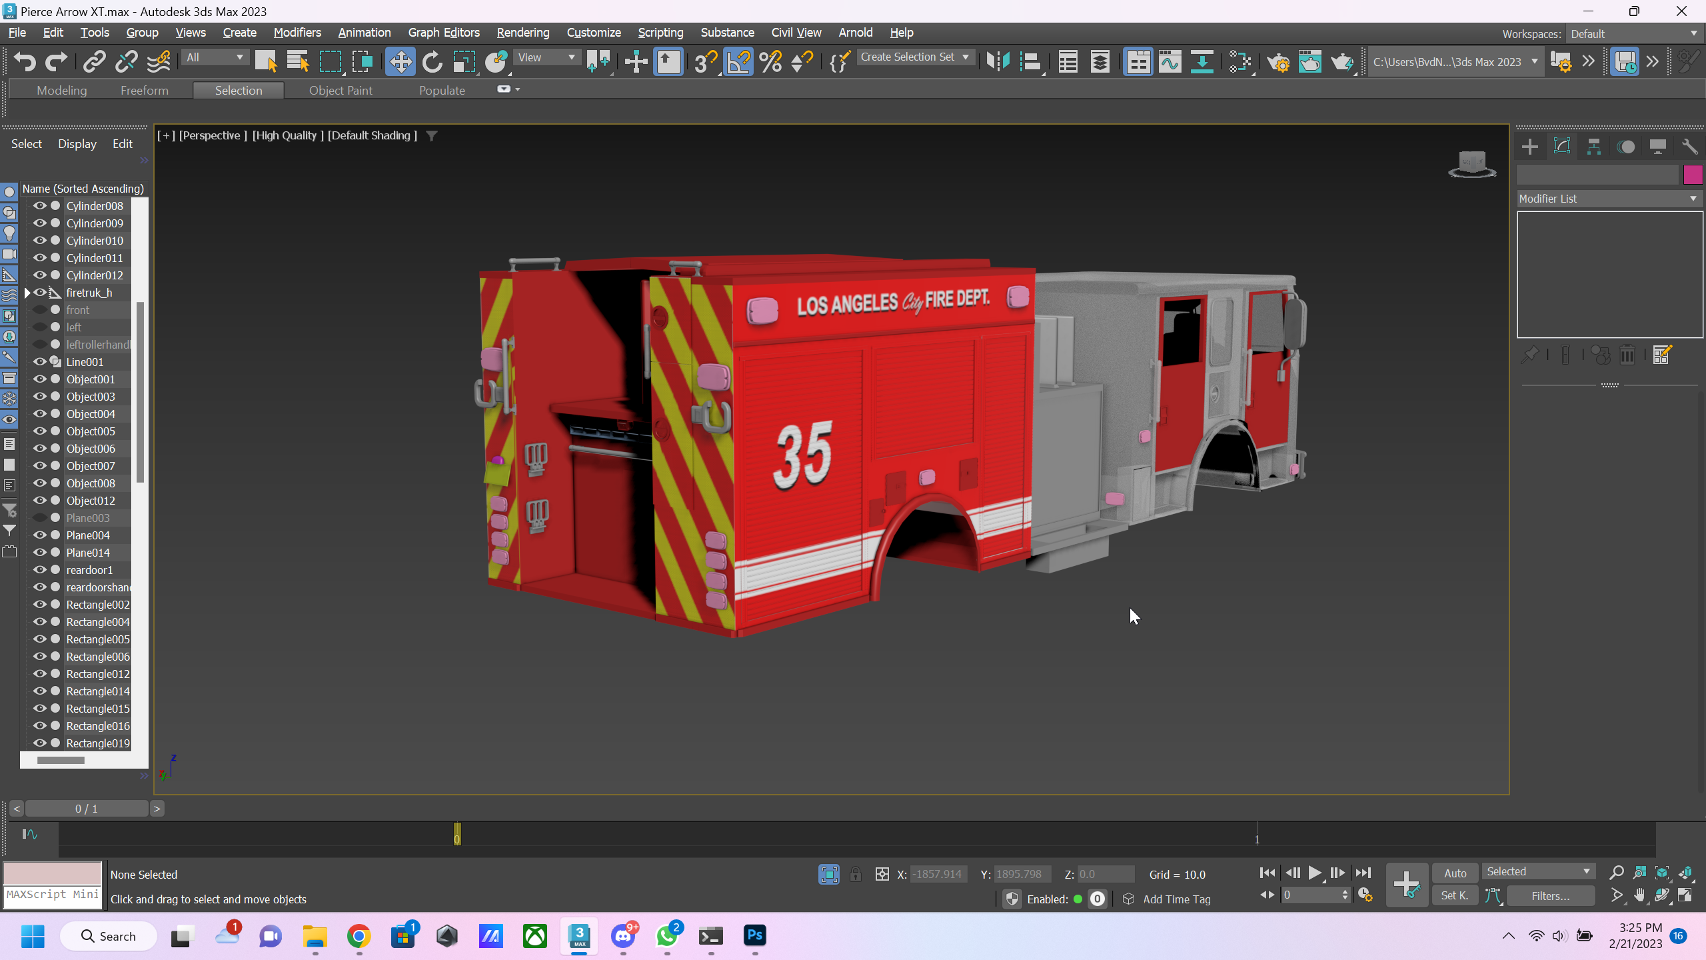The height and width of the screenshot is (960, 1706).
Task: Click the Select and Rotate tool
Action: pos(432,62)
